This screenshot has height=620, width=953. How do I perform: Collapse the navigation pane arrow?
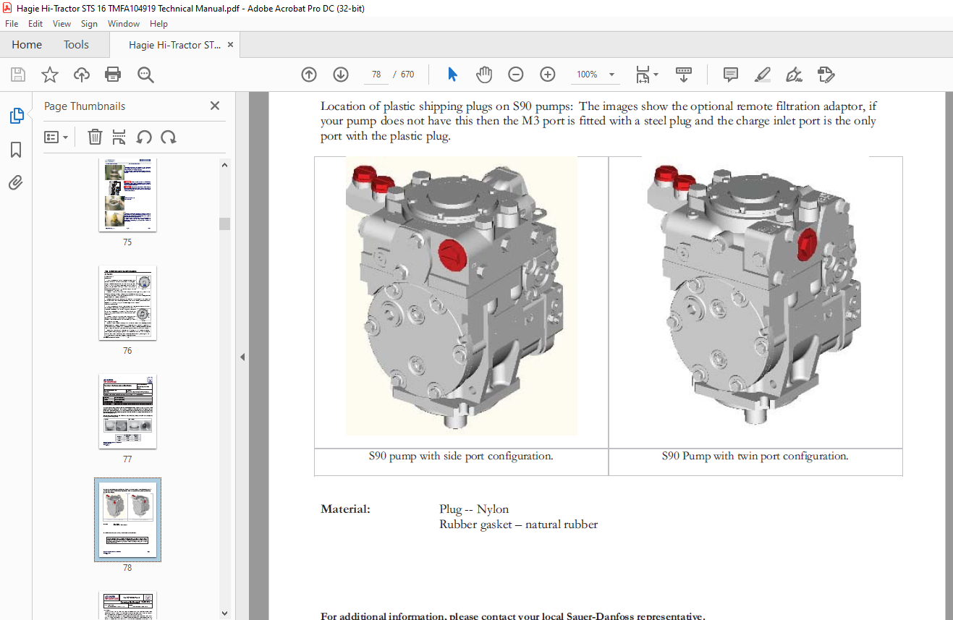click(x=242, y=357)
